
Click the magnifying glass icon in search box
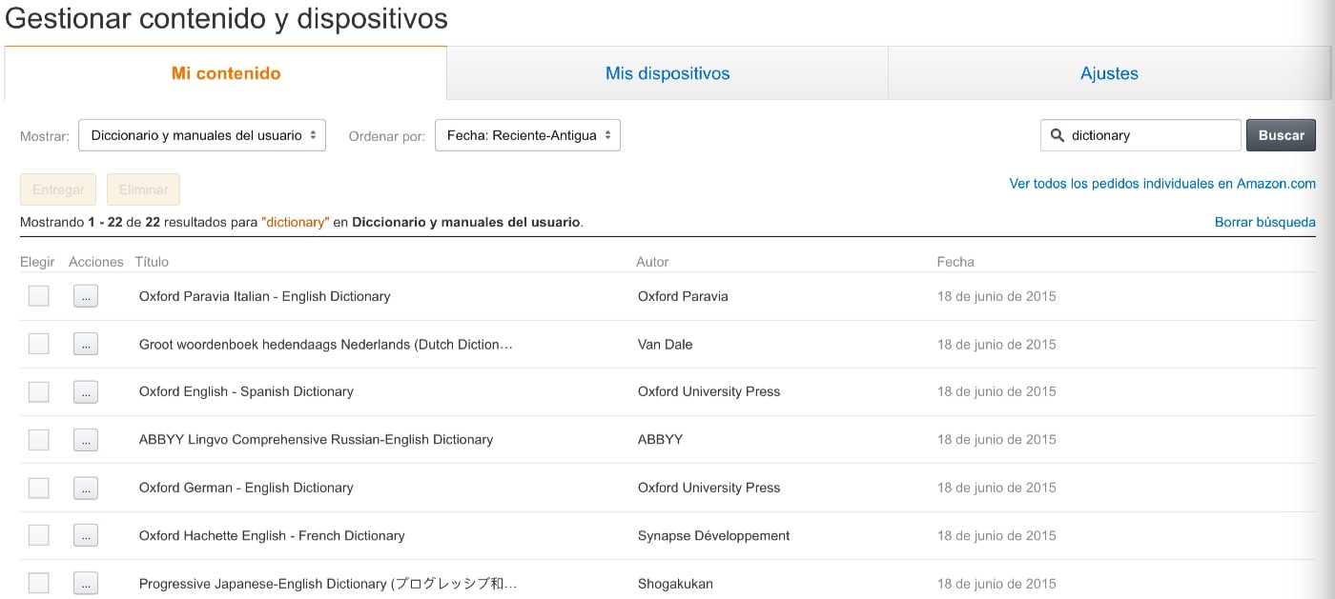pos(1057,135)
